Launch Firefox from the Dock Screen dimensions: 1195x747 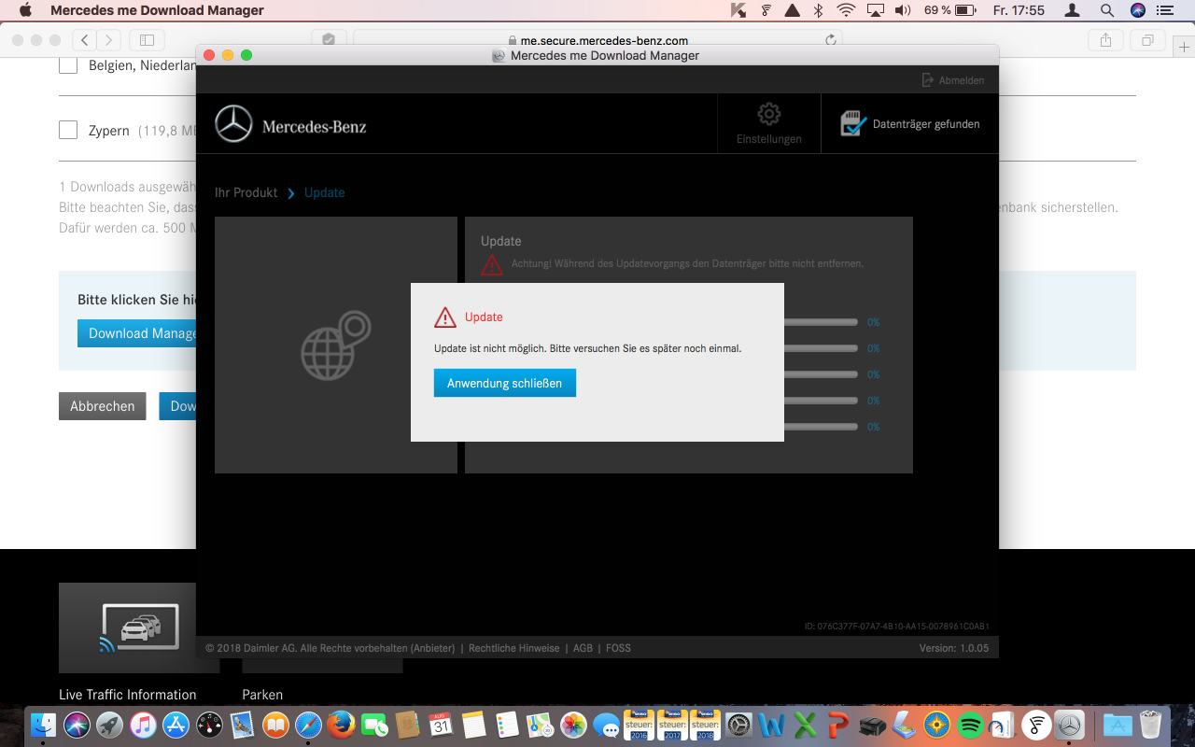click(x=342, y=725)
